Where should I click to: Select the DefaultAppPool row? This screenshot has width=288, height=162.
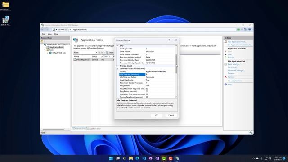tap(93, 60)
